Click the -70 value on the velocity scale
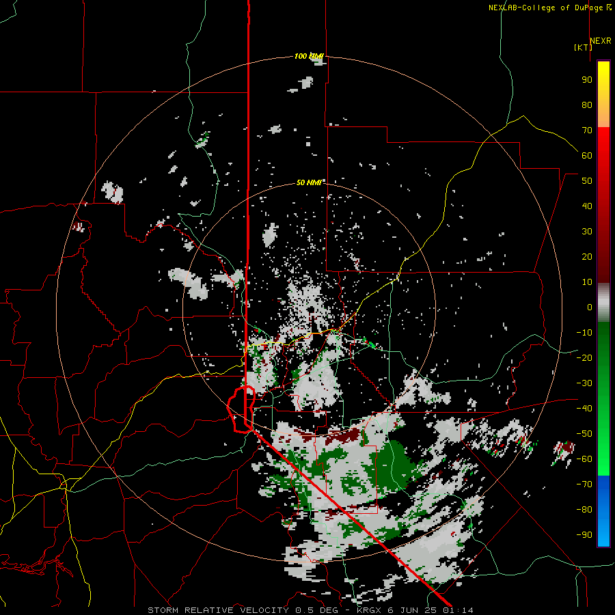 tap(584, 484)
